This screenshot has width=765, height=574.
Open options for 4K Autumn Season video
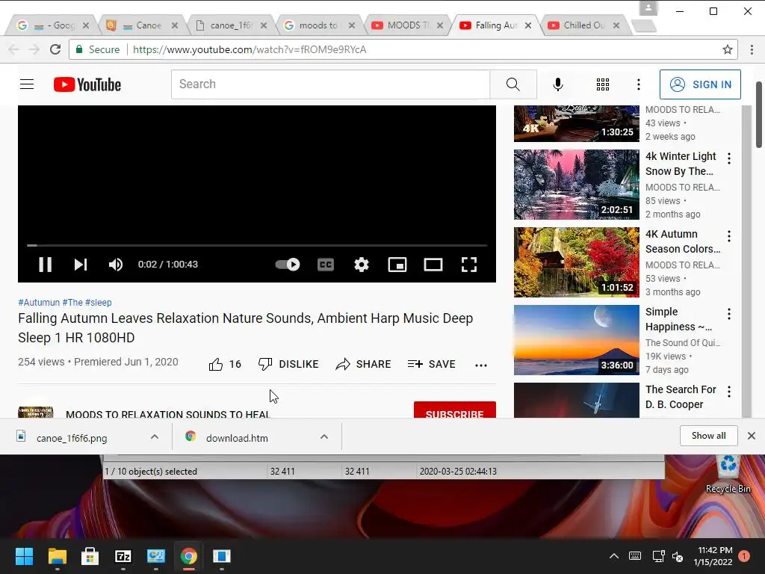pyautogui.click(x=729, y=236)
